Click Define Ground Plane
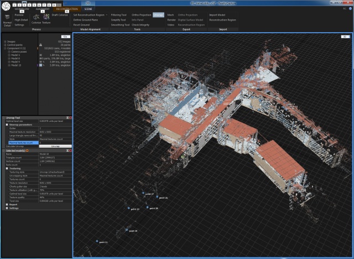The height and width of the screenshot is (259, 354). (86, 20)
